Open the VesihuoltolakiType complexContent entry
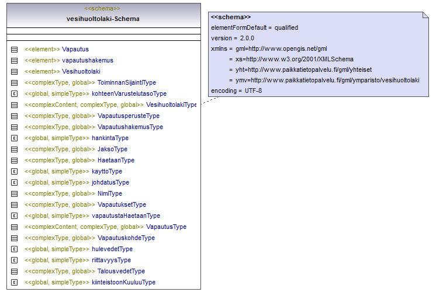This screenshot has width=436, height=292. click(x=110, y=105)
